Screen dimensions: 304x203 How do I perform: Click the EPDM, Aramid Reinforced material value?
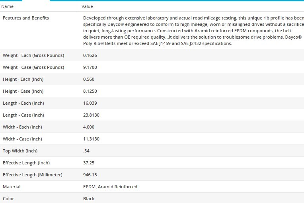click(x=110, y=187)
